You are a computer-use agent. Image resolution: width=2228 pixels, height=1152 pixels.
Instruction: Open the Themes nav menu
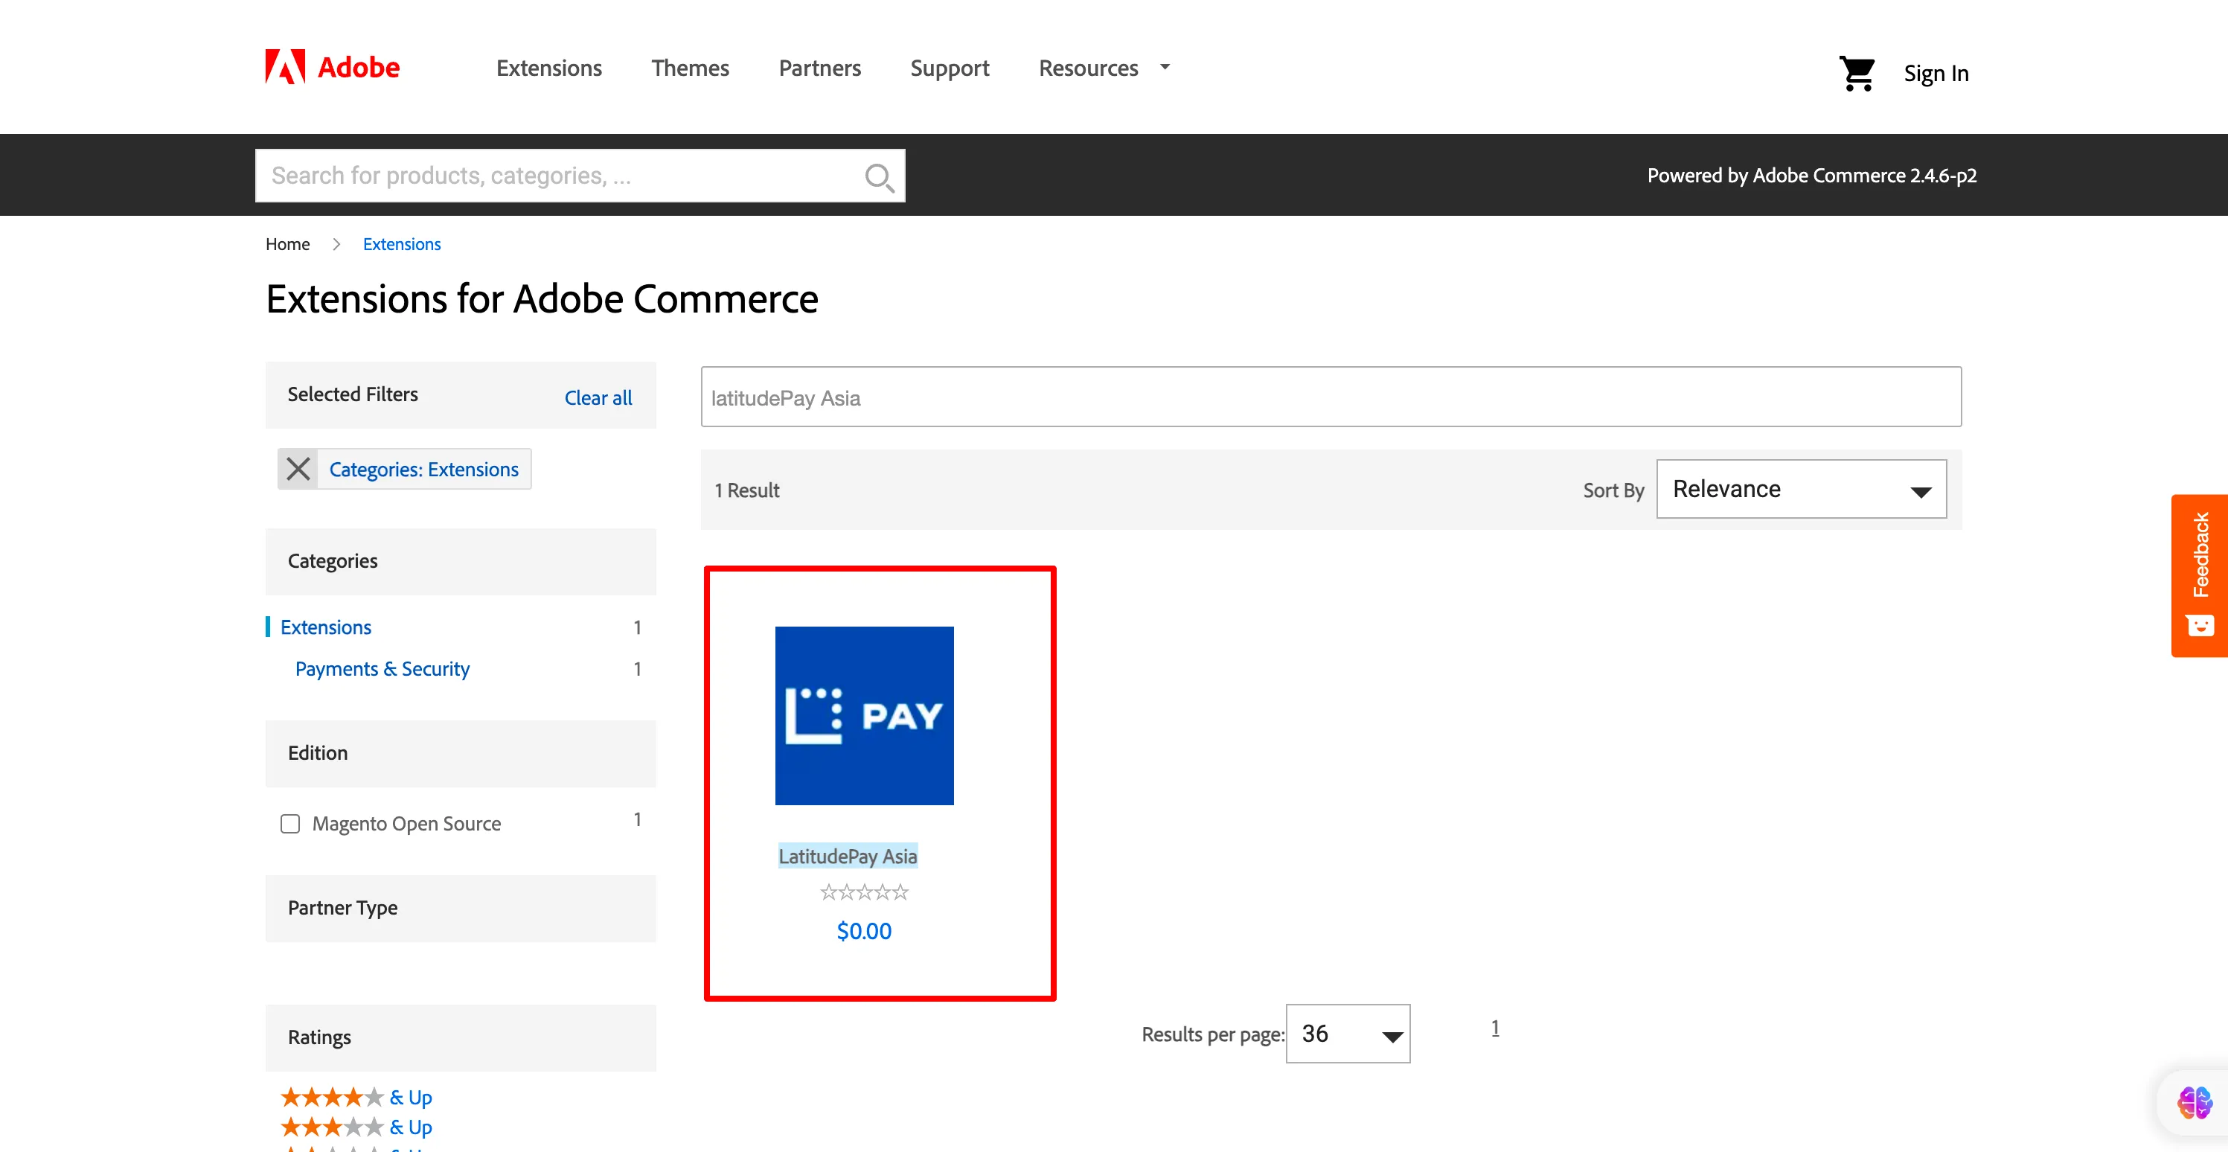coord(690,68)
